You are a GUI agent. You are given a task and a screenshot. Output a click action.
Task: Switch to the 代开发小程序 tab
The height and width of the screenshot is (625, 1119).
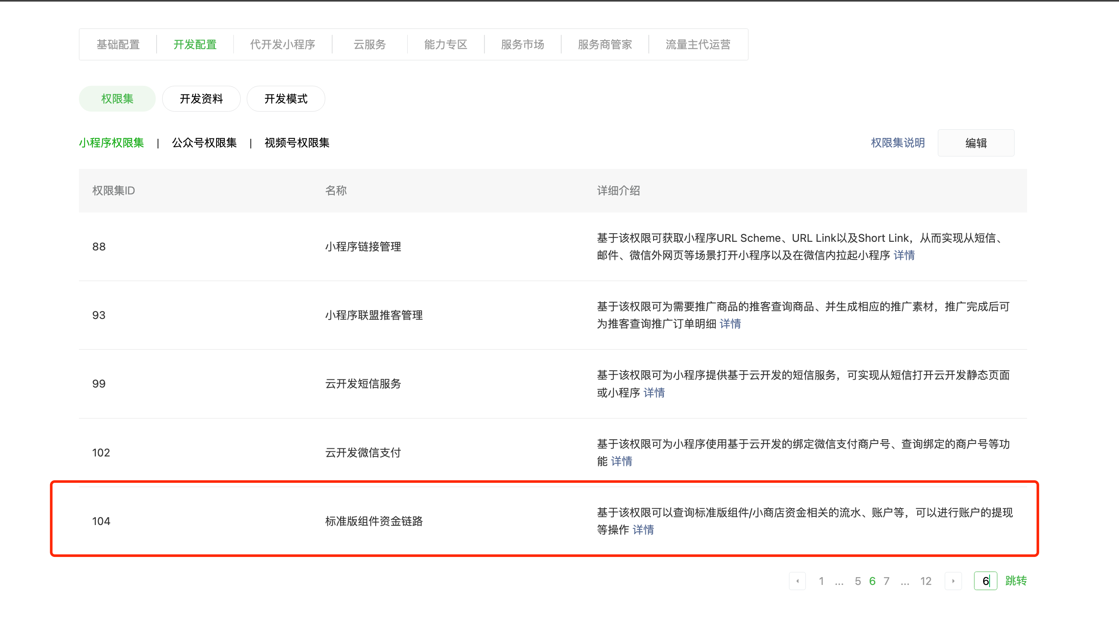[283, 44]
